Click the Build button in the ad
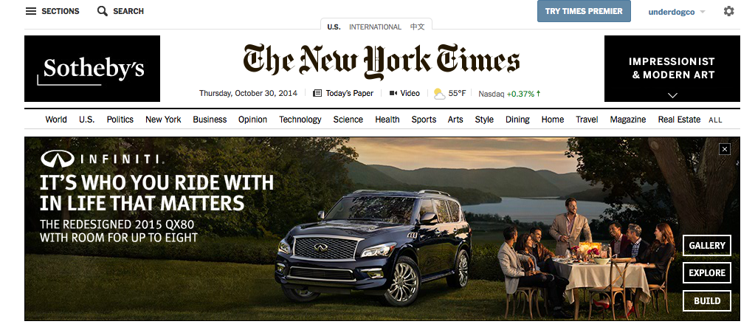Image resolution: width=755 pixels, height=327 pixels. 706,301
